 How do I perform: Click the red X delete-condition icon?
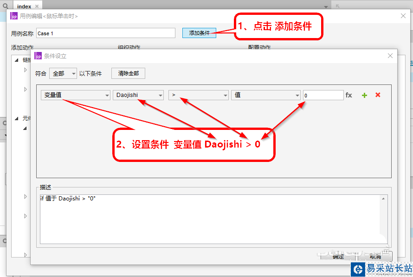tap(378, 95)
